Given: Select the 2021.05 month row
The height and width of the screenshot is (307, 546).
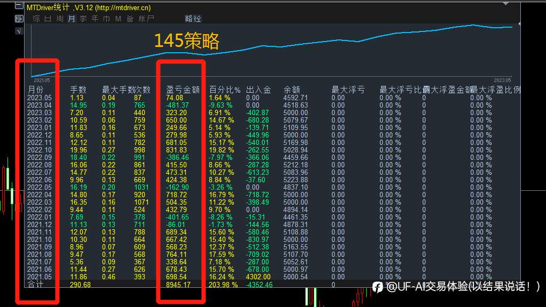Looking at the screenshot, I should coord(39,277).
